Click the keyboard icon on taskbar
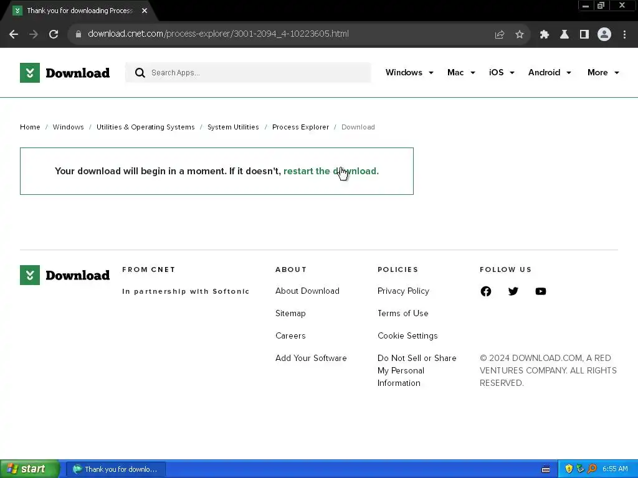The height and width of the screenshot is (478, 638). tap(546, 469)
